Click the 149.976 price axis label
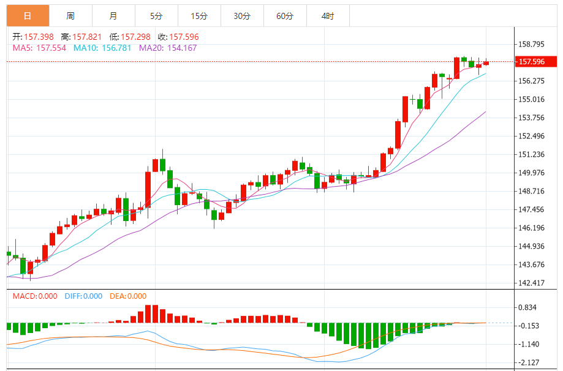 (531, 173)
